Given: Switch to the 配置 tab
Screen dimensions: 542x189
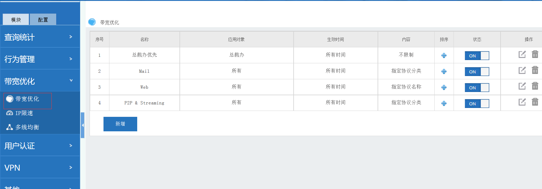Looking at the screenshot, I should (43, 20).
